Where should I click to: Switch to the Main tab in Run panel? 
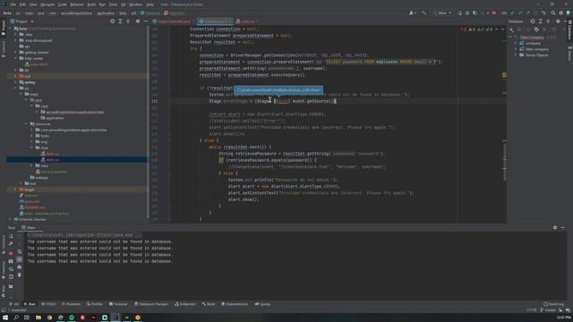pyautogui.click(x=30, y=227)
